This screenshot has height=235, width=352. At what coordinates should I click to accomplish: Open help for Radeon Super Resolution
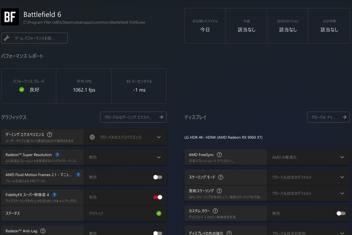pos(57,155)
